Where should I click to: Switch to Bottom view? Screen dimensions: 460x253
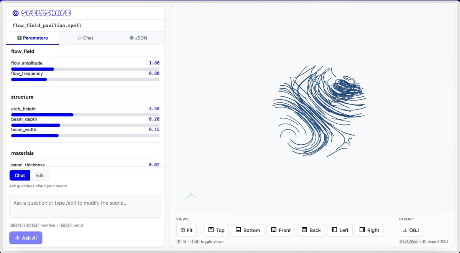[x=248, y=230]
